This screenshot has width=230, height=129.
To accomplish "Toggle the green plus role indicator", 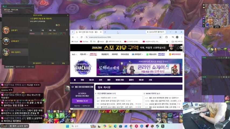I will [57, 25].
